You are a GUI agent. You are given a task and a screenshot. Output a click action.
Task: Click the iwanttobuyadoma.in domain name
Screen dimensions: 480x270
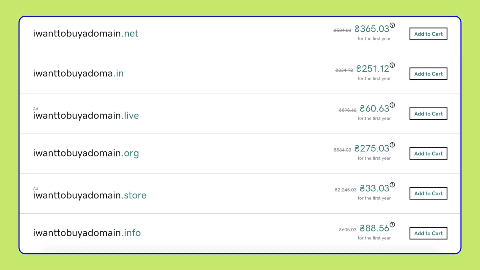78,73
